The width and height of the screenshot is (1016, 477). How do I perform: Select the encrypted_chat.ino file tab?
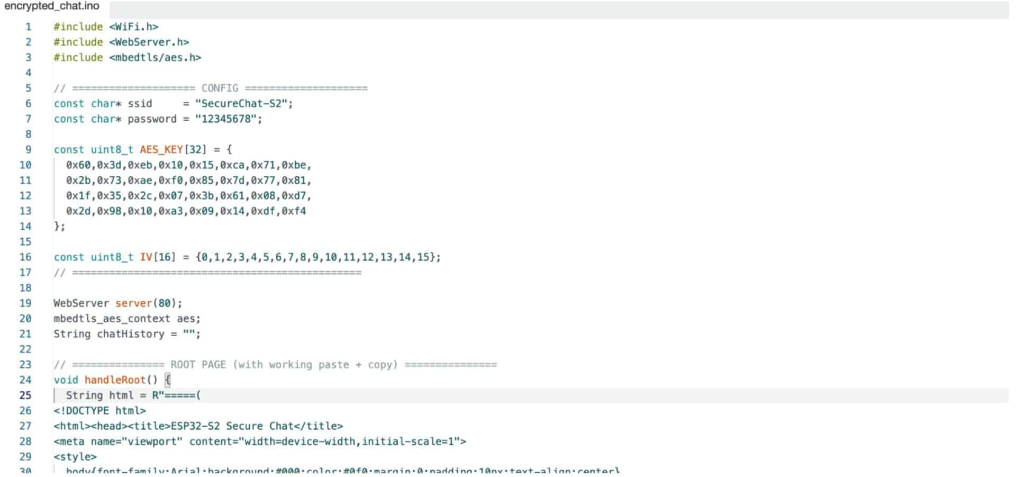(52, 6)
